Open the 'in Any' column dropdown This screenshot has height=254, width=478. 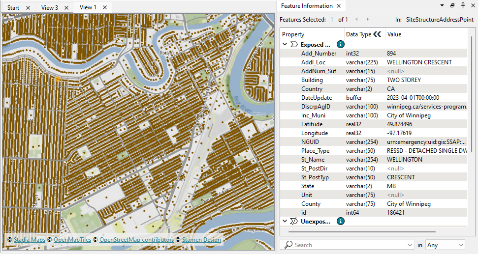(445, 245)
